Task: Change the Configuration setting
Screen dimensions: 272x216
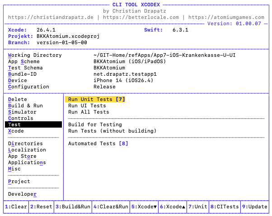Action: click(28, 87)
